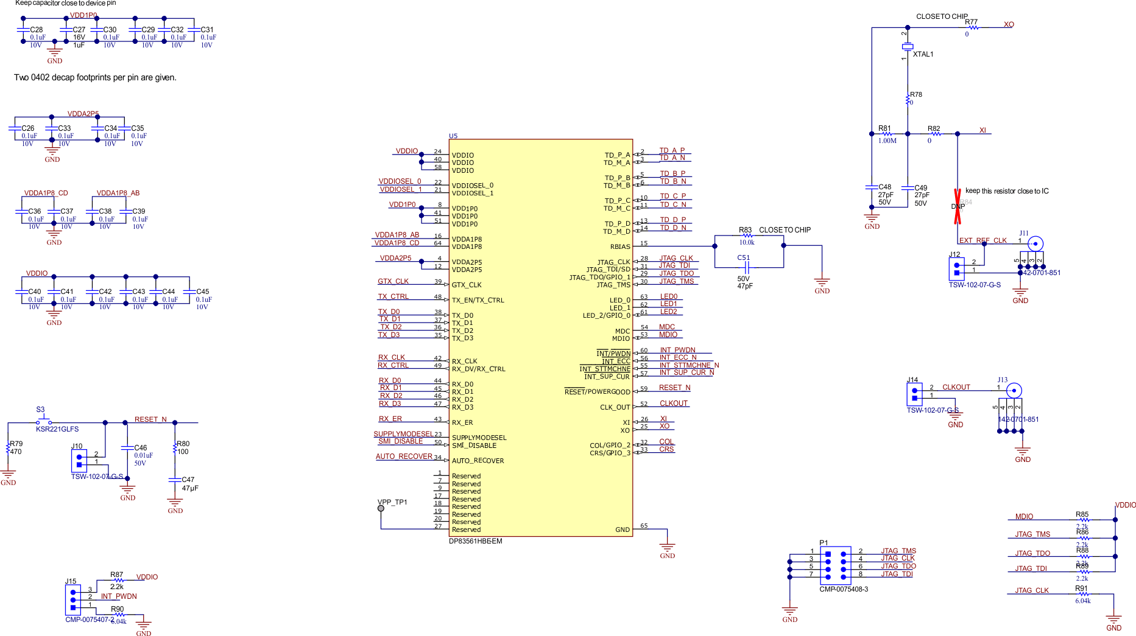The width and height of the screenshot is (1136, 636).
Task: Click the C48 27pF capacitor
Action: (x=872, y=187)
